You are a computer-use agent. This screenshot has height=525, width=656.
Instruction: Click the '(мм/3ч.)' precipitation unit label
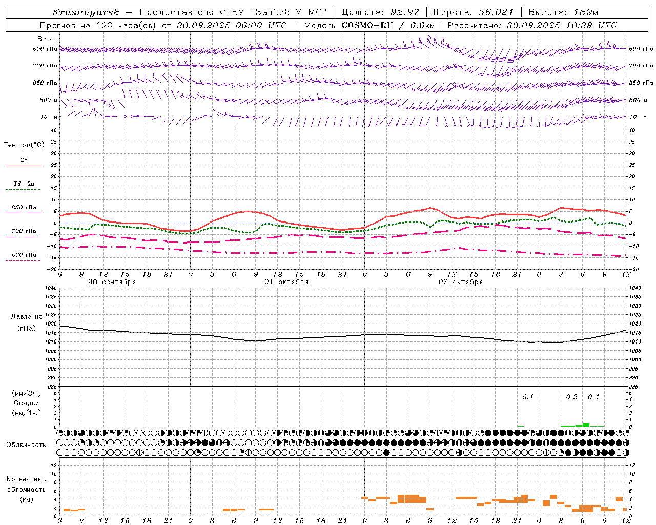pos(26,393)
